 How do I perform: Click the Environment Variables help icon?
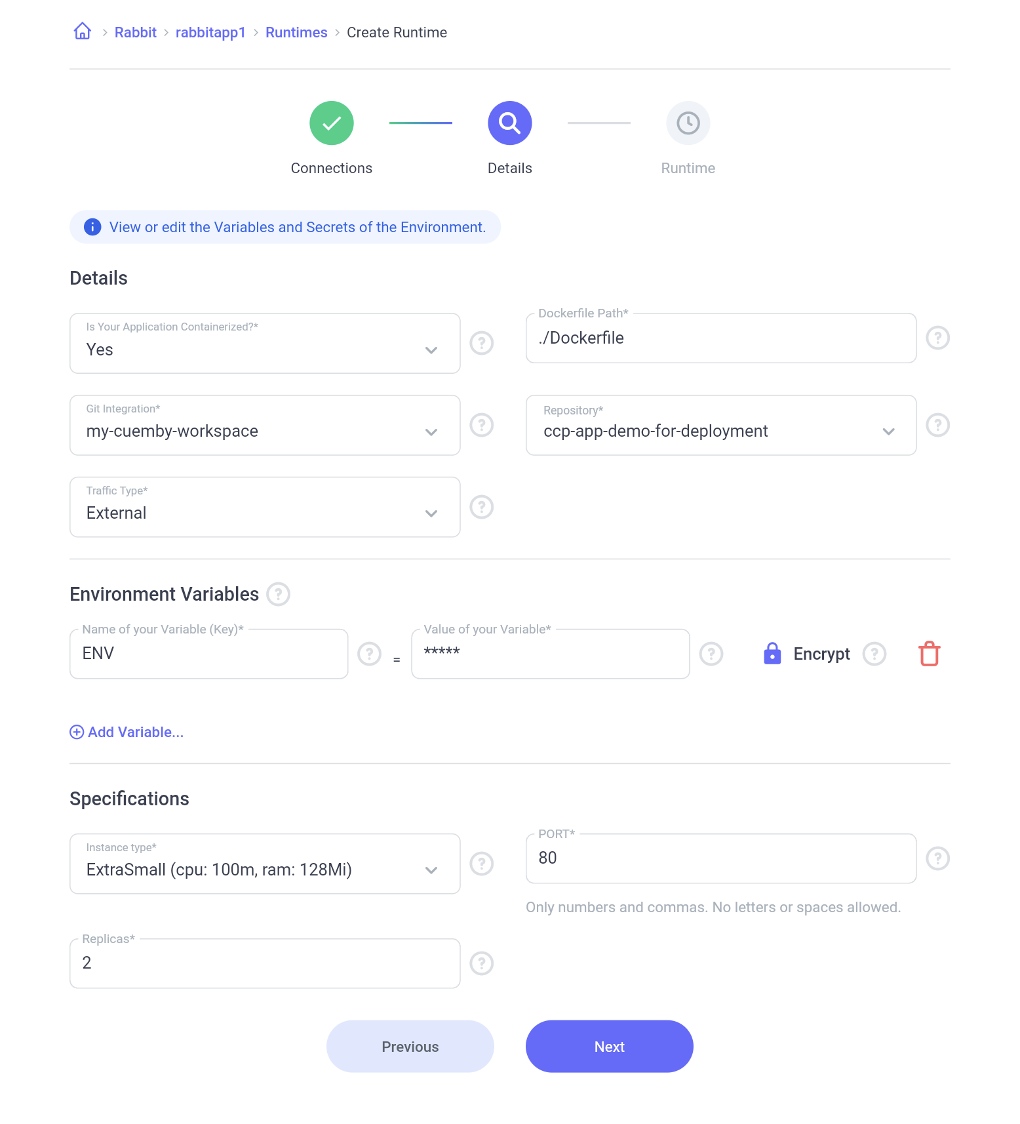coord(278,594)
